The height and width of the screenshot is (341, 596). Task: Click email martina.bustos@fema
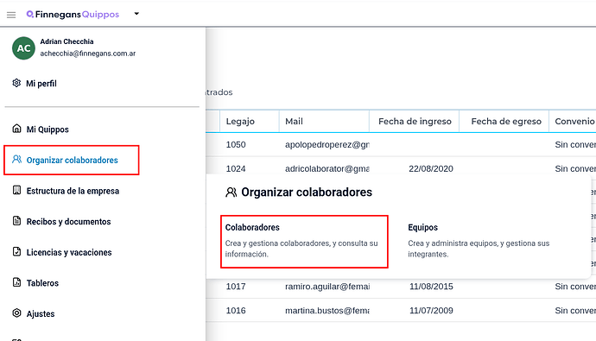327,311
